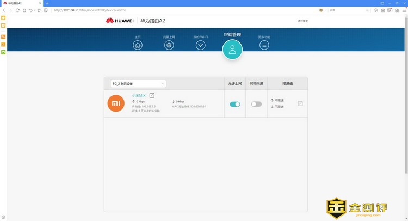The width and height of the screenshot is (408, 221).
Task: Click the orange Xiaomi device logo
Action: tap(116, 103)
